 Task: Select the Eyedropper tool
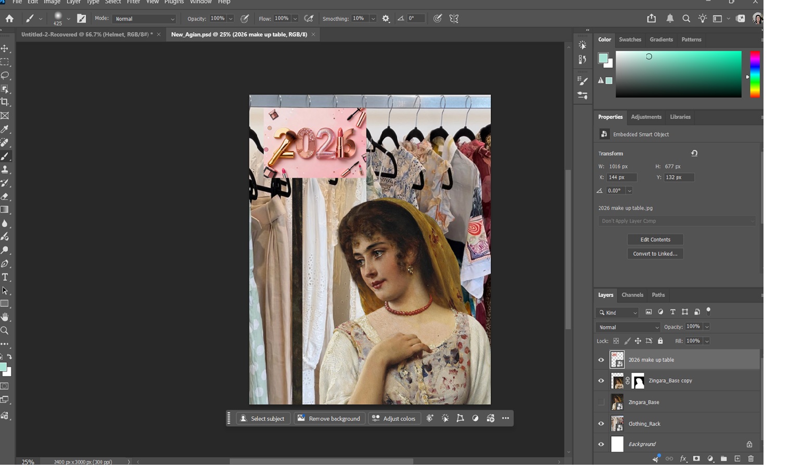pos(5,129)
